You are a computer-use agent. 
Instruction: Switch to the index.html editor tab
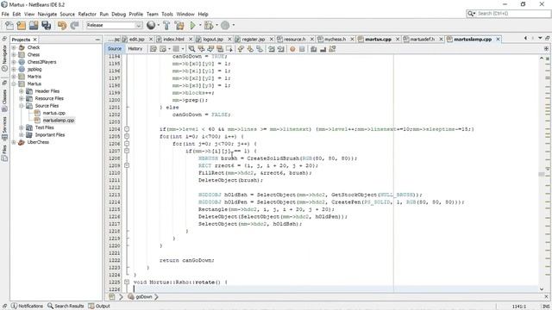(174, 40)
